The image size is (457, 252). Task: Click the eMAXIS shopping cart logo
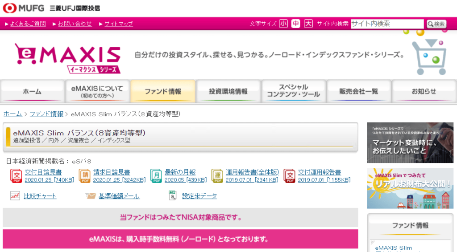click(x=67, y=58)
